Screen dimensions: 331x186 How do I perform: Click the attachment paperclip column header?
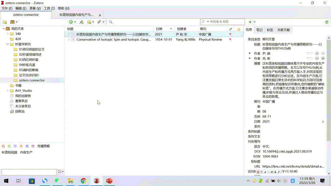click(x=230, y=29)
